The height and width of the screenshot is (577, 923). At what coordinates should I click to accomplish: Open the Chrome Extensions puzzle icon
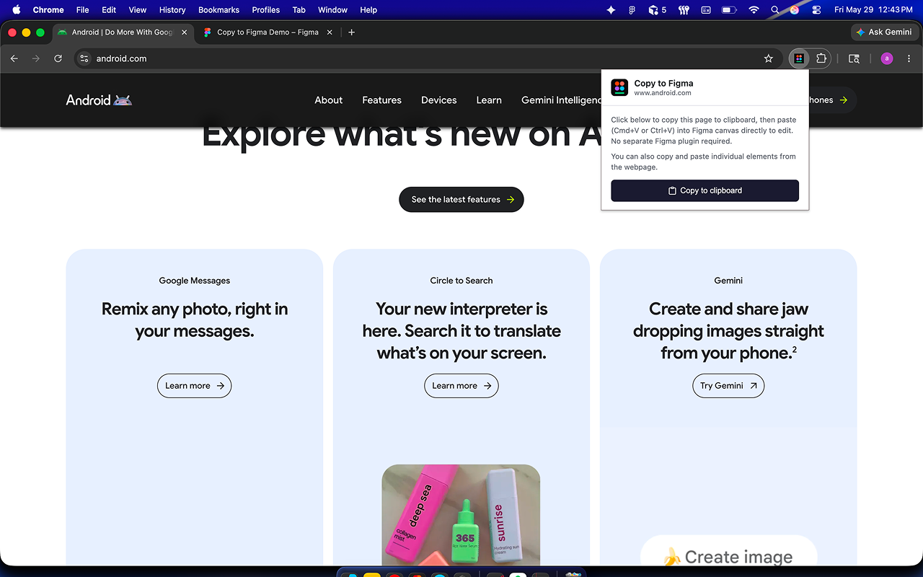tap(821, 58)
